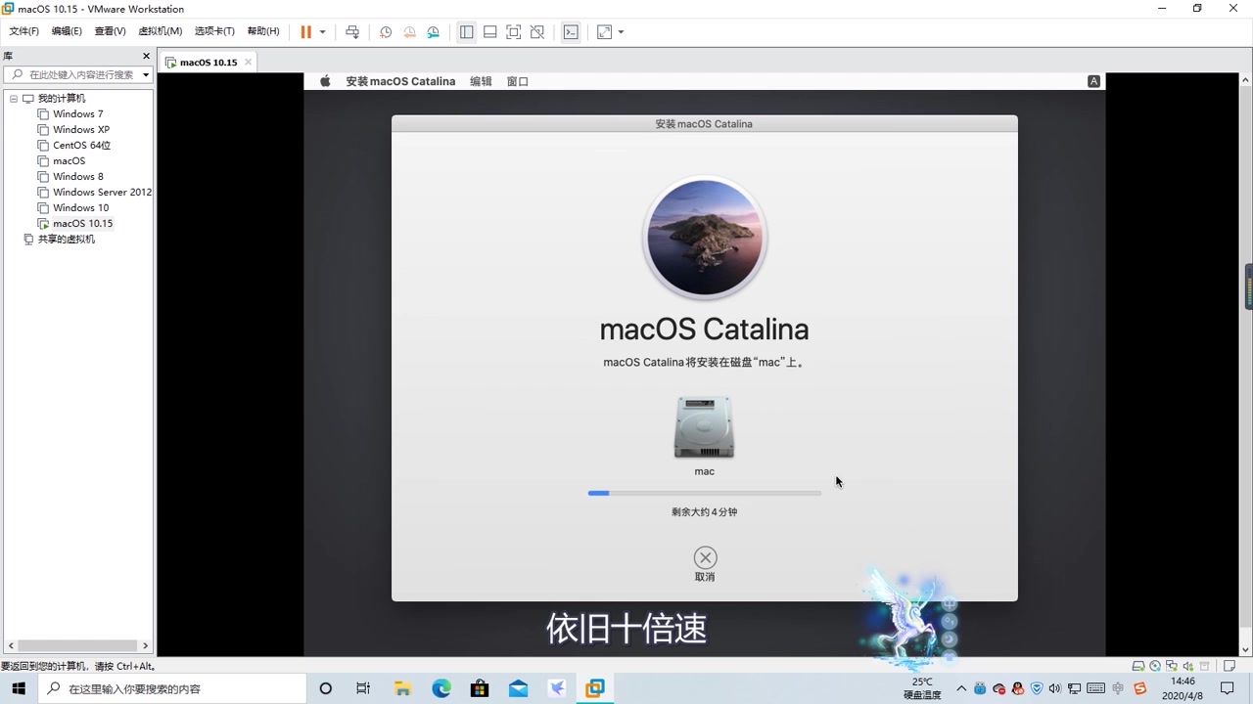Open the Mail app from taskbar
Viewport: 1253px width, 704px height.
(518, 688)
